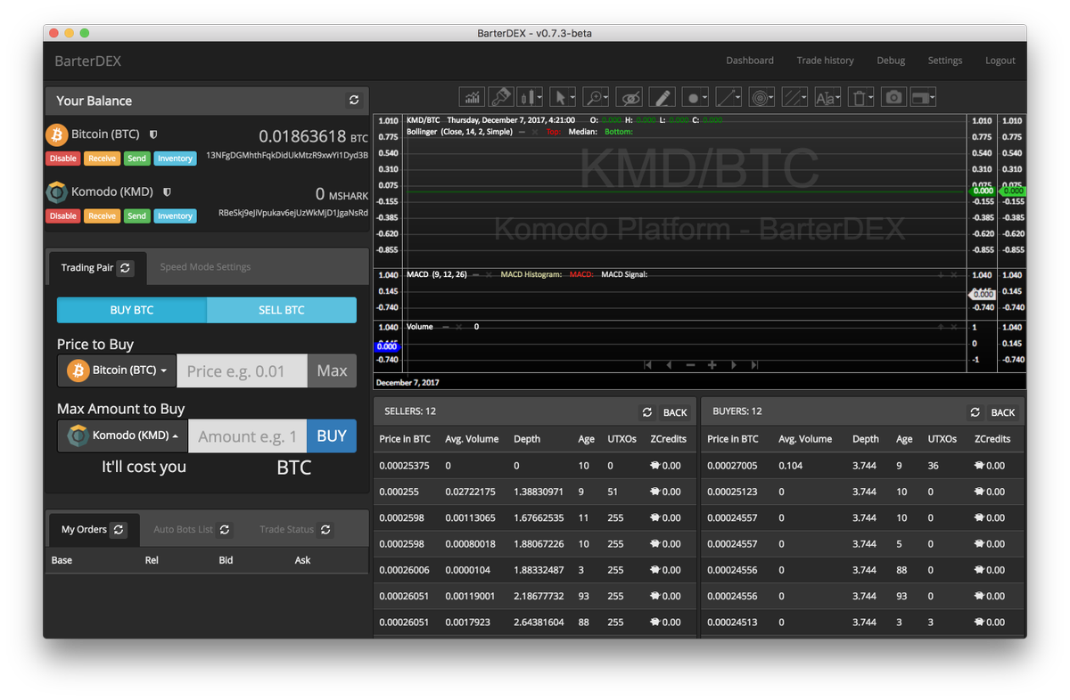Screen dimensions: 1070x700
Task: Refresh the My Orders list
Action: point(119,530)
